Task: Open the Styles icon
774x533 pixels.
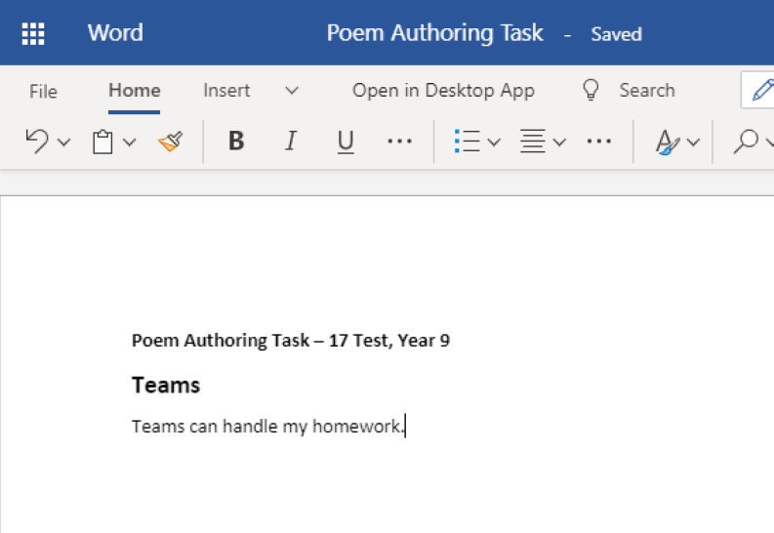Action: pyautogui.click(x=669, y=143)
